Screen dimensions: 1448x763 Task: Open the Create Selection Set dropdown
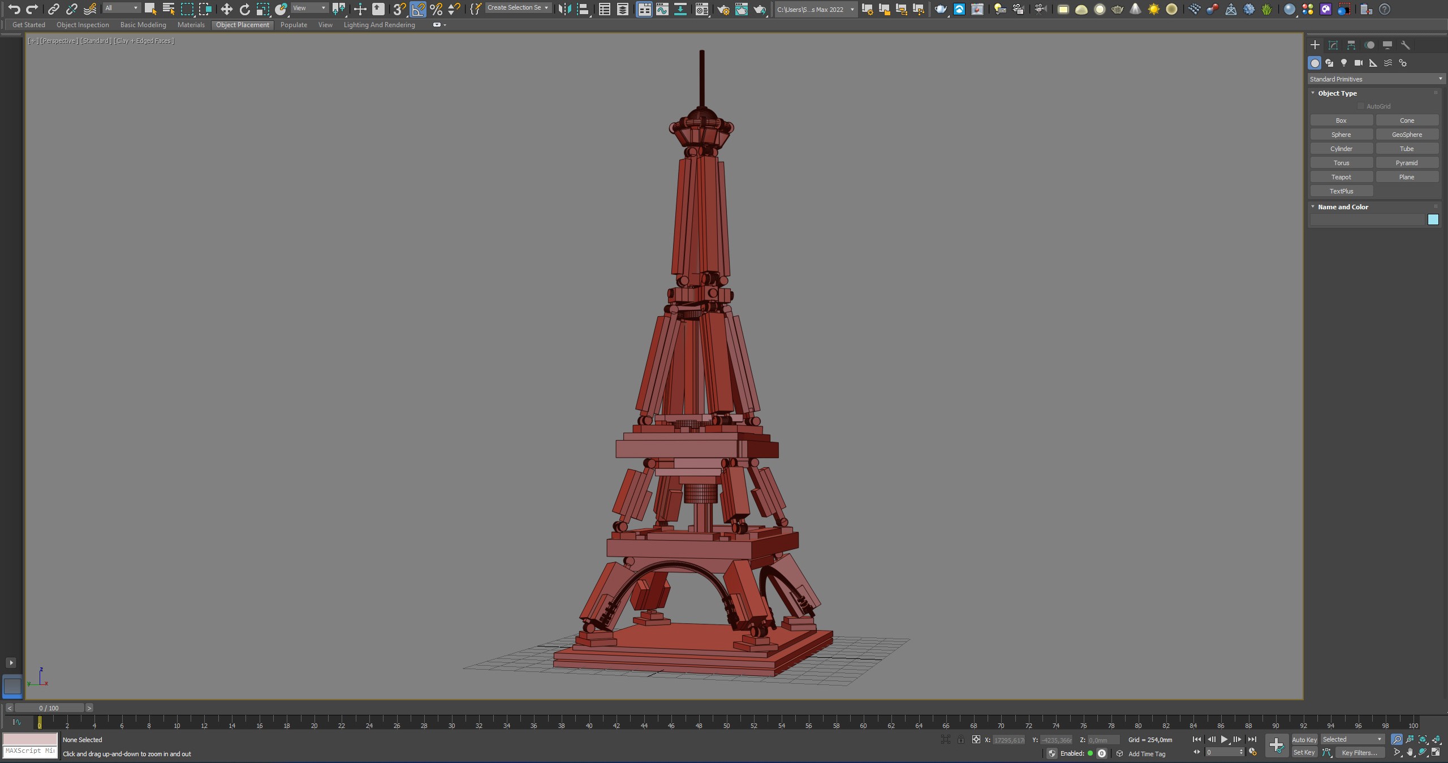point(518,8)
